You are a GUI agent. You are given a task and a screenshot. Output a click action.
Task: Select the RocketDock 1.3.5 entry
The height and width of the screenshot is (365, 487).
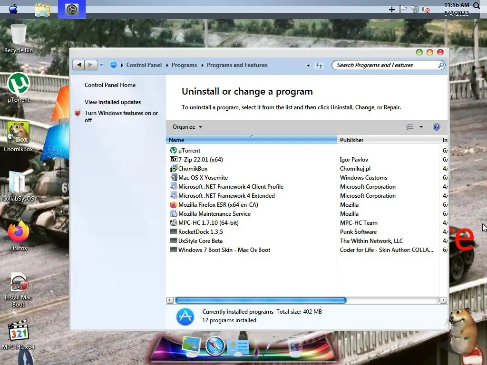coord(196,231)
